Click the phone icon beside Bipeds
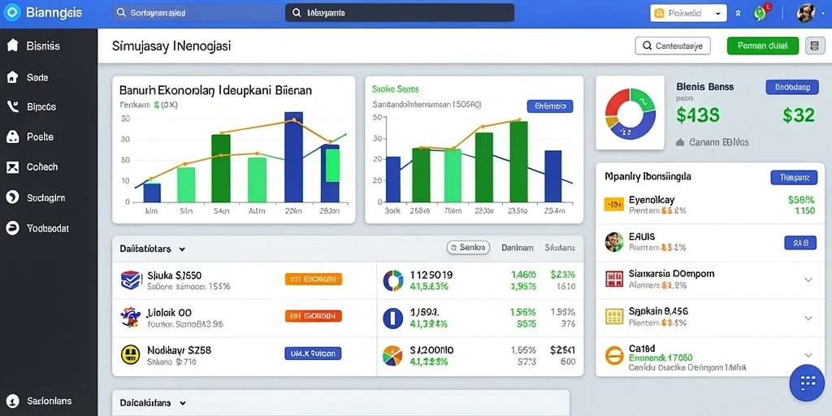The height and width of the screenshot is (416, 832). click(12, 106)
